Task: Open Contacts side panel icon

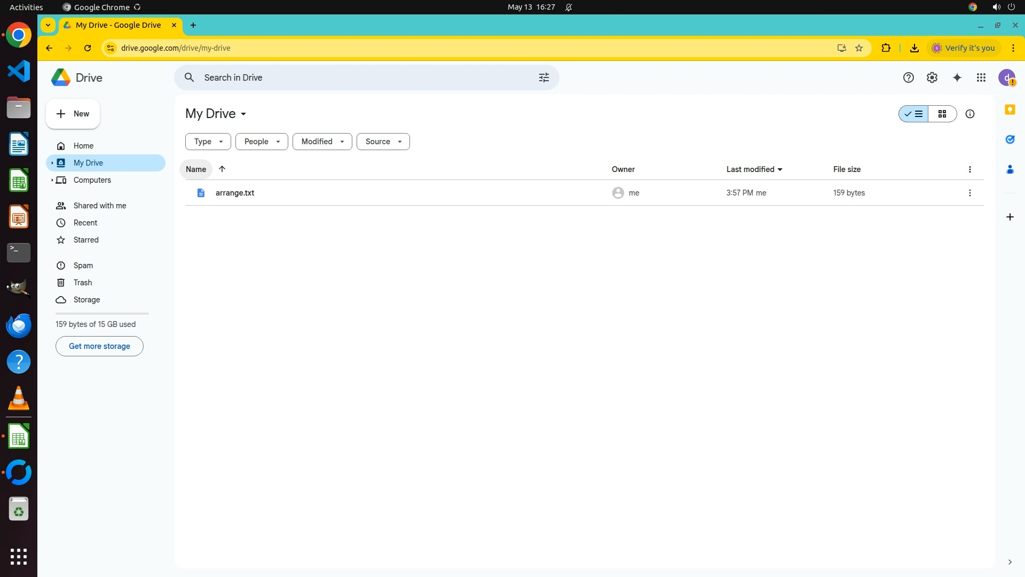Action: point(1010,169)
